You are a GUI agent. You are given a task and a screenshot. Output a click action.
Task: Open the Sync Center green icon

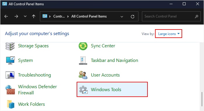(x=83, y=46)
